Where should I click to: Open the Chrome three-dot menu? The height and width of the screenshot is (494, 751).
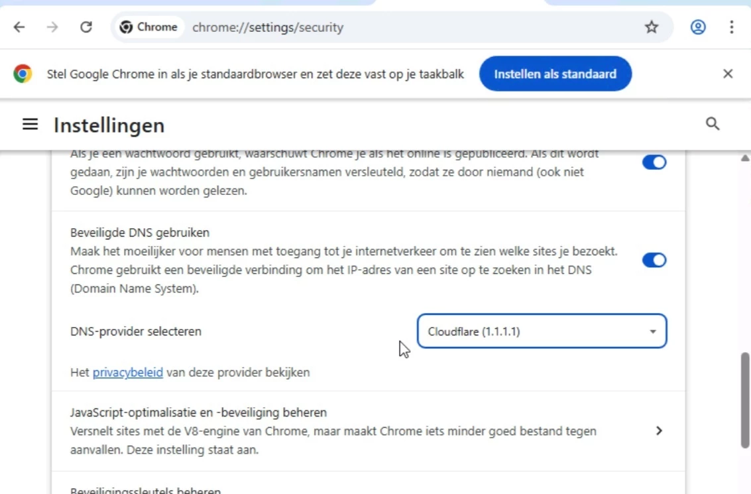tap(731, 27)
